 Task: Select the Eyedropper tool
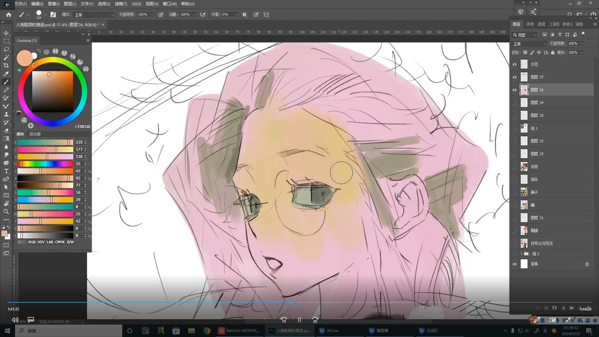coord(6,74)
